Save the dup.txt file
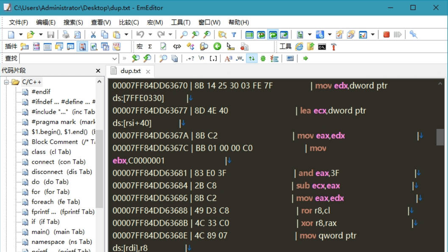Screen dimensions: 448x252 point(50,35)
